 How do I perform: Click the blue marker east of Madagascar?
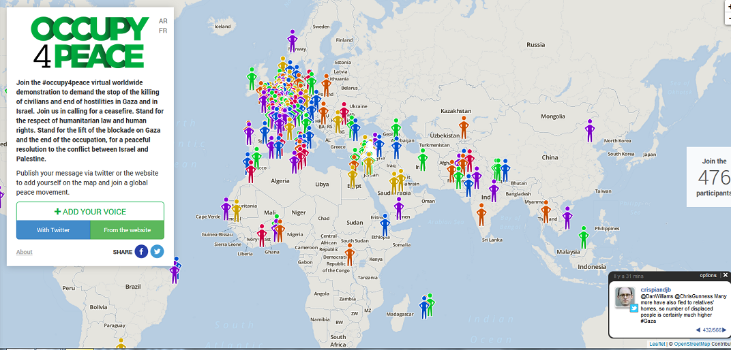point(423,307)
